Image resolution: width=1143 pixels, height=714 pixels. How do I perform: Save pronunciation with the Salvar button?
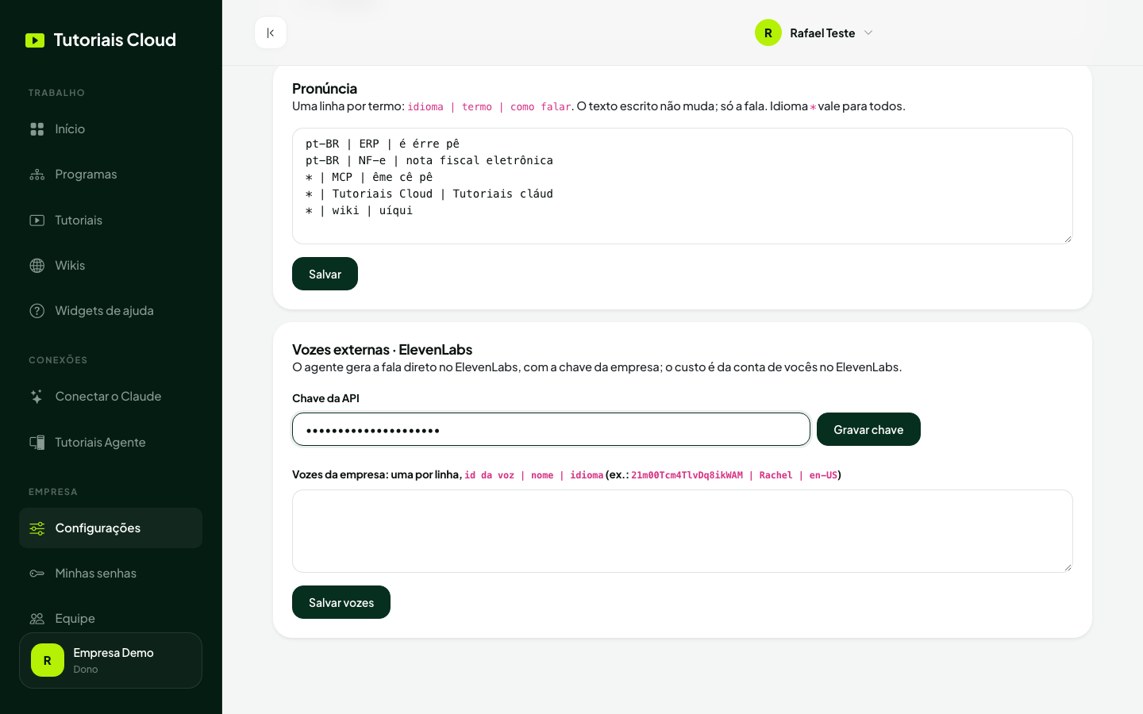325,274
